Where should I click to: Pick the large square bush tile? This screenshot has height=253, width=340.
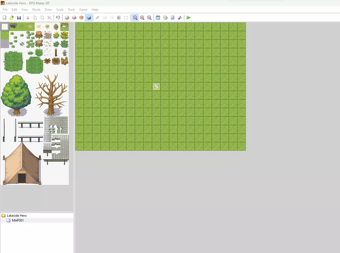tap(13, 61)
